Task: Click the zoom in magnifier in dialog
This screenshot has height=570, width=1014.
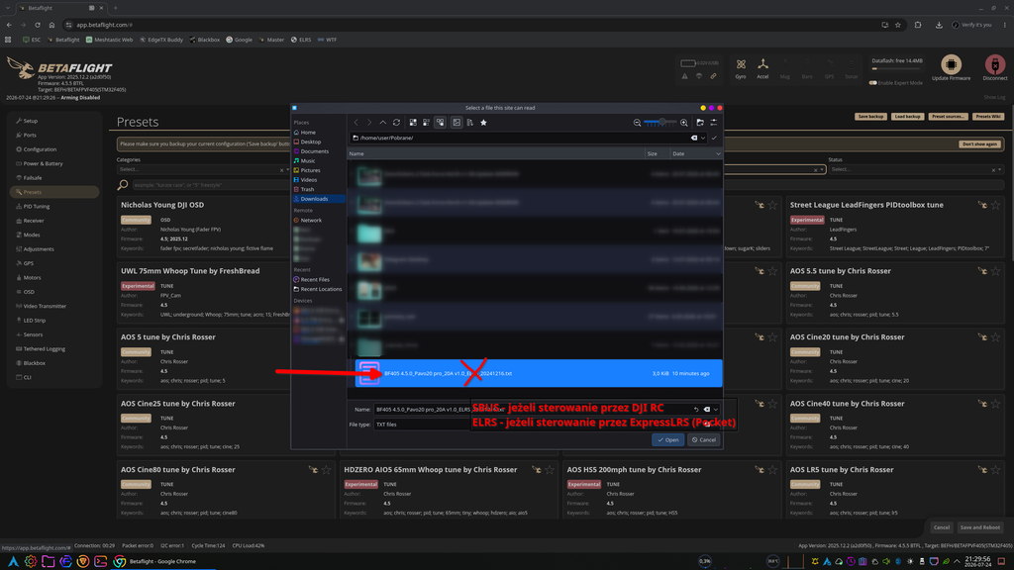Action: [x=683, y=122]
